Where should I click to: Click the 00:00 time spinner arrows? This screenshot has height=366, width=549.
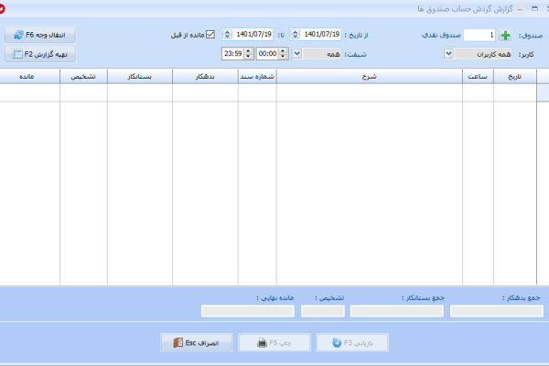tap(284, 54)
